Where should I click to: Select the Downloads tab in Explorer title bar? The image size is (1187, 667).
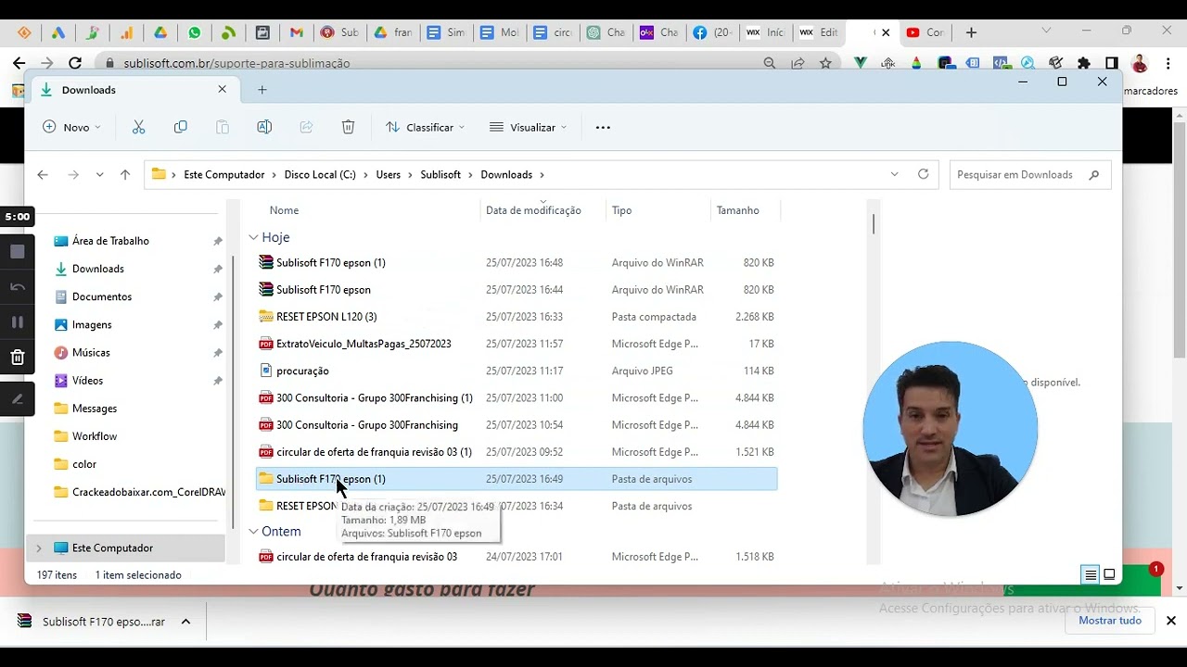(134, 90)
